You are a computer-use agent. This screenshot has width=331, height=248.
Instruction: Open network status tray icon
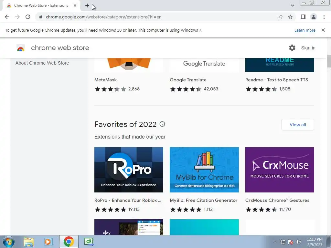tap(283, 242)
